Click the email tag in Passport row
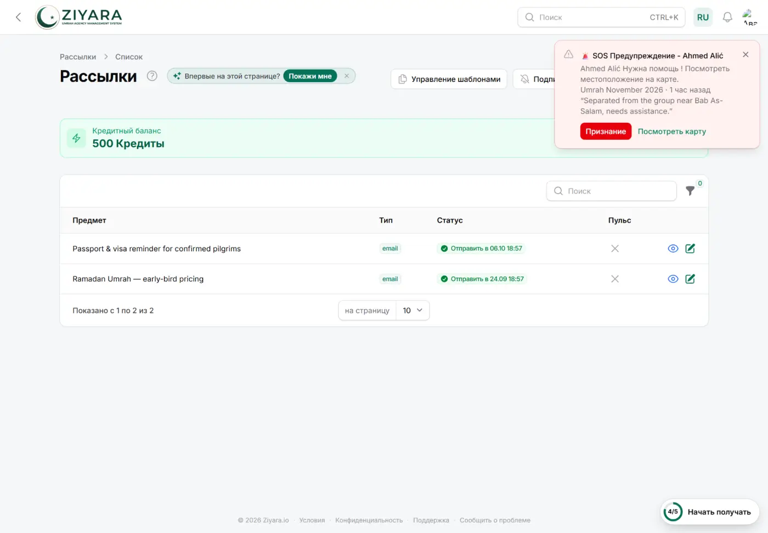This screenshot has height=533, width=768. pos(390,248)
